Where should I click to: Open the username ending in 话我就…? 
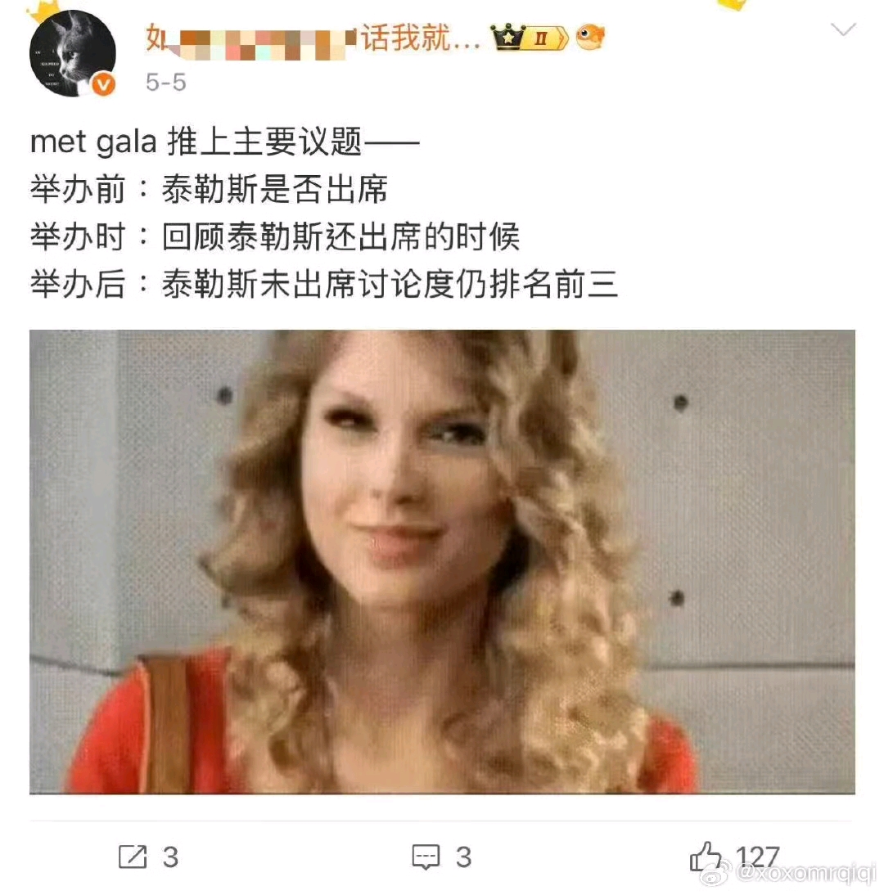(313, 38)
